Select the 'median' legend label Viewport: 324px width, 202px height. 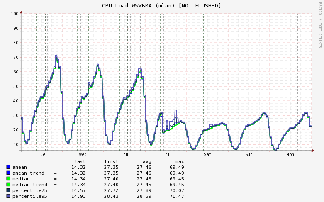tap(21, 179)
